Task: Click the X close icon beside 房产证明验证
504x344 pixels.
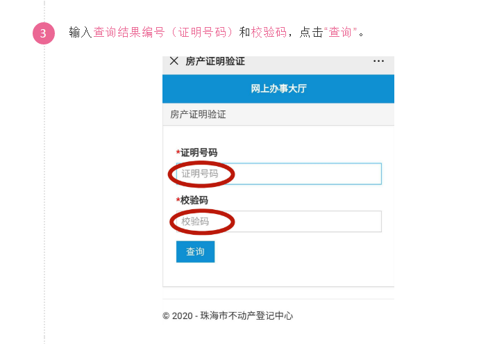Action: [174, 60]
